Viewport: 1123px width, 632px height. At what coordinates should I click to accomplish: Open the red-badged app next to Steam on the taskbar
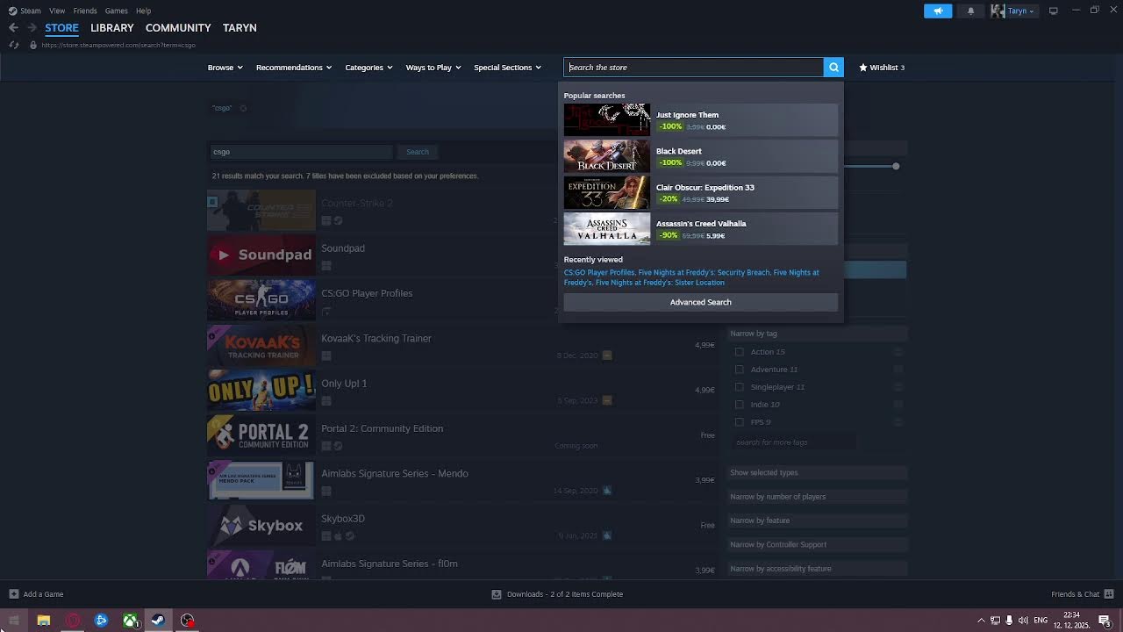187,621
